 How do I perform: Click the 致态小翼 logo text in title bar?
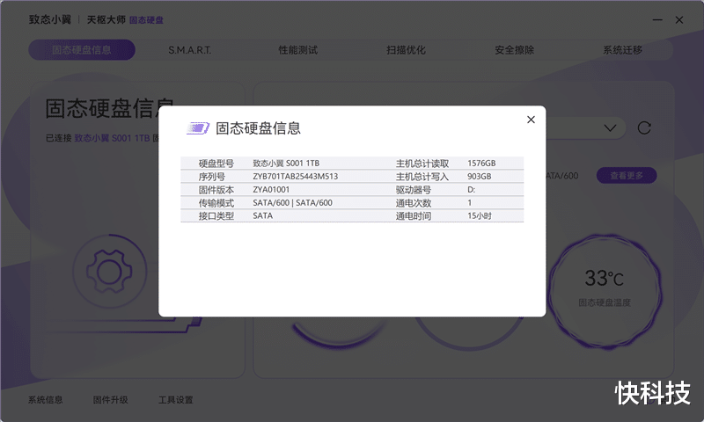pyautogui.click(x=50, y=19)
